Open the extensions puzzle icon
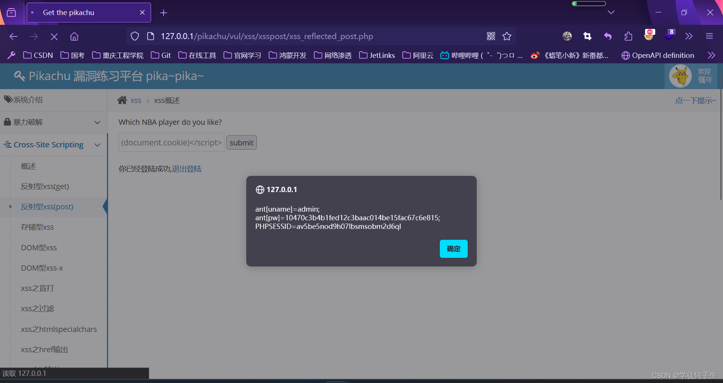 coord(628,36)
